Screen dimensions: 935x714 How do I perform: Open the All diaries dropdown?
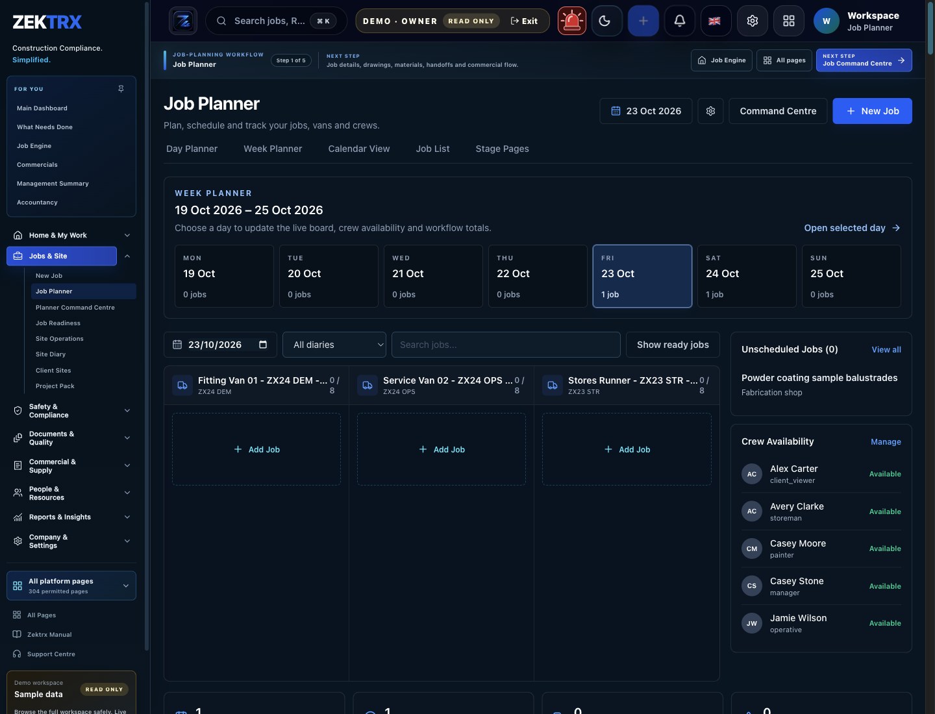pos(334,345)
